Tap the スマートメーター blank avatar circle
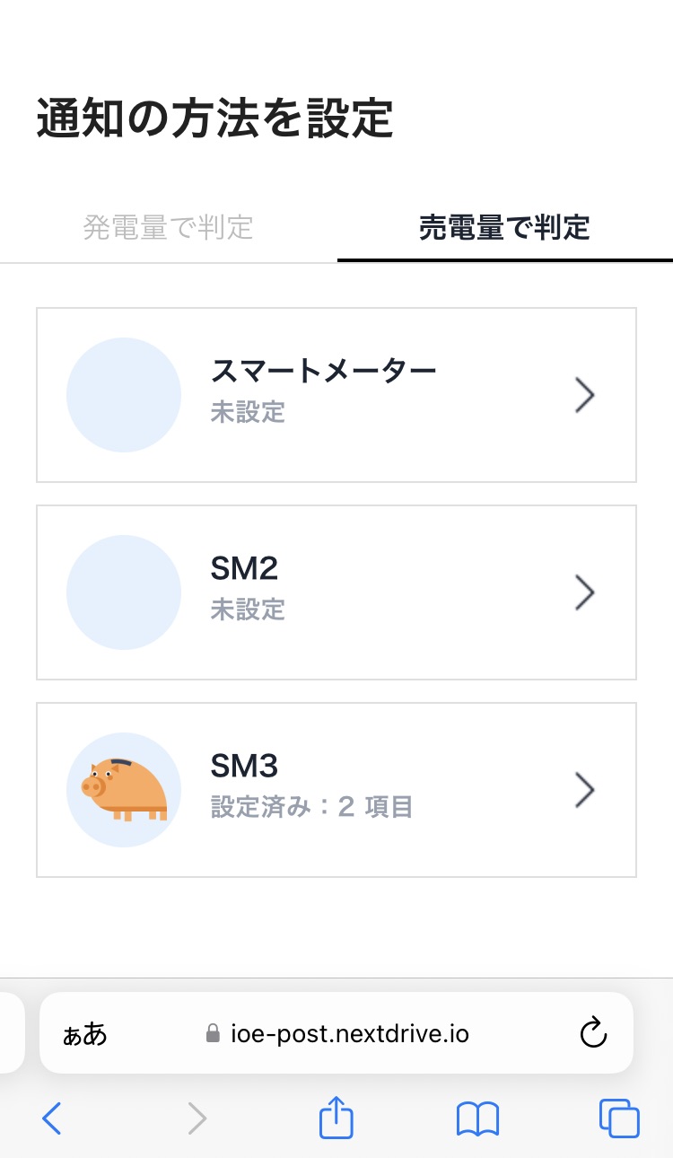This screenshot has height=1158, width=673. (x=124, y=395)
